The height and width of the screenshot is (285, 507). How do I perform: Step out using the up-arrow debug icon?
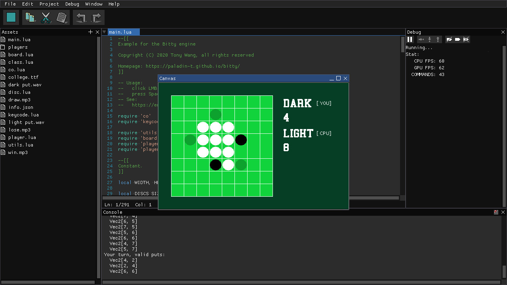[438, 39]
